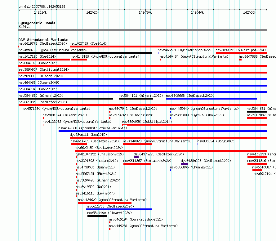Select the purple dgv6438n223 variant bar
The image size is (276, 241).
(x=185, y=164)
